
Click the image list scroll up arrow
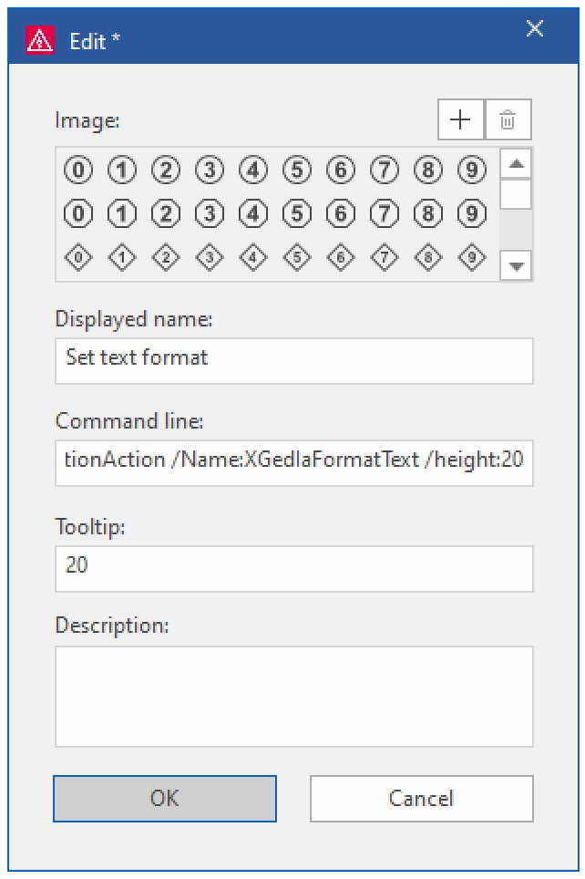(x=516, y=164)
